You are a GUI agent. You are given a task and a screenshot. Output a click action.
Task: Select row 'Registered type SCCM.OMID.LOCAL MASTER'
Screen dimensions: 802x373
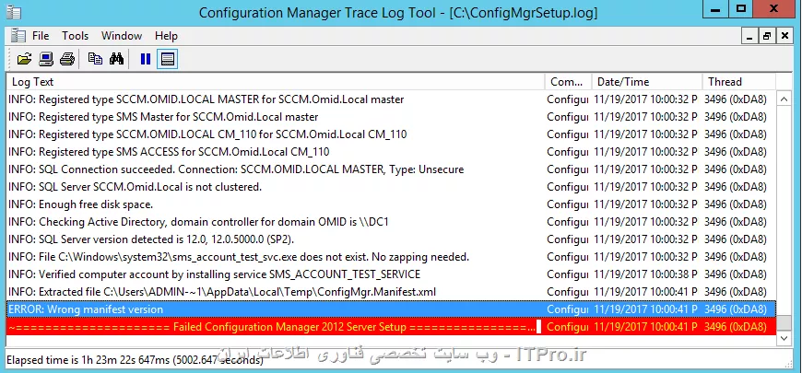click(x=391, y=99)
